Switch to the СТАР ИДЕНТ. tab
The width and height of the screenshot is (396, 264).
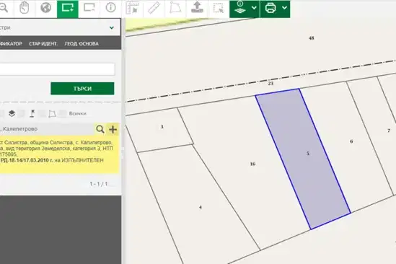(x=43, y=44)
